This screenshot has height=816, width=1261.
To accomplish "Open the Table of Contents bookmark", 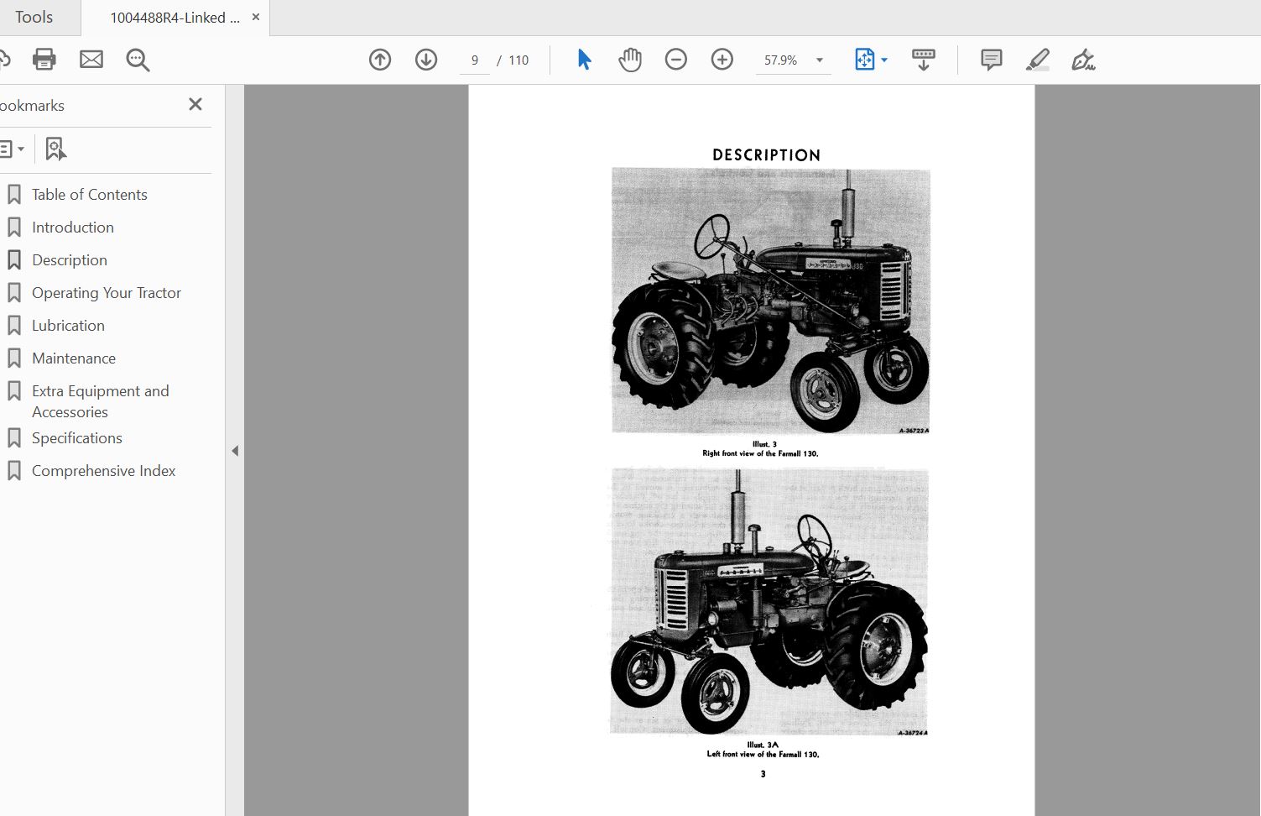I will [x=90, y=195].
